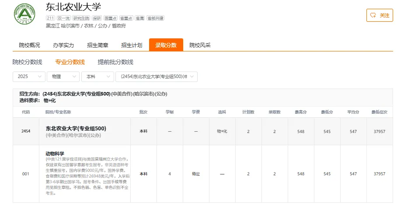
Task: Expand the 物理 subject dropdown
Action: tap(63, 77)
